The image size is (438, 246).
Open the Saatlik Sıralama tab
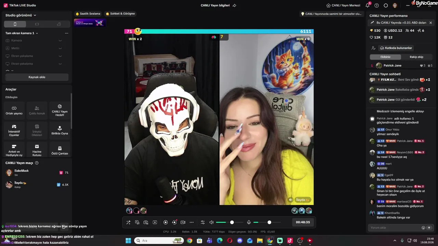click(x=88, y=14)
